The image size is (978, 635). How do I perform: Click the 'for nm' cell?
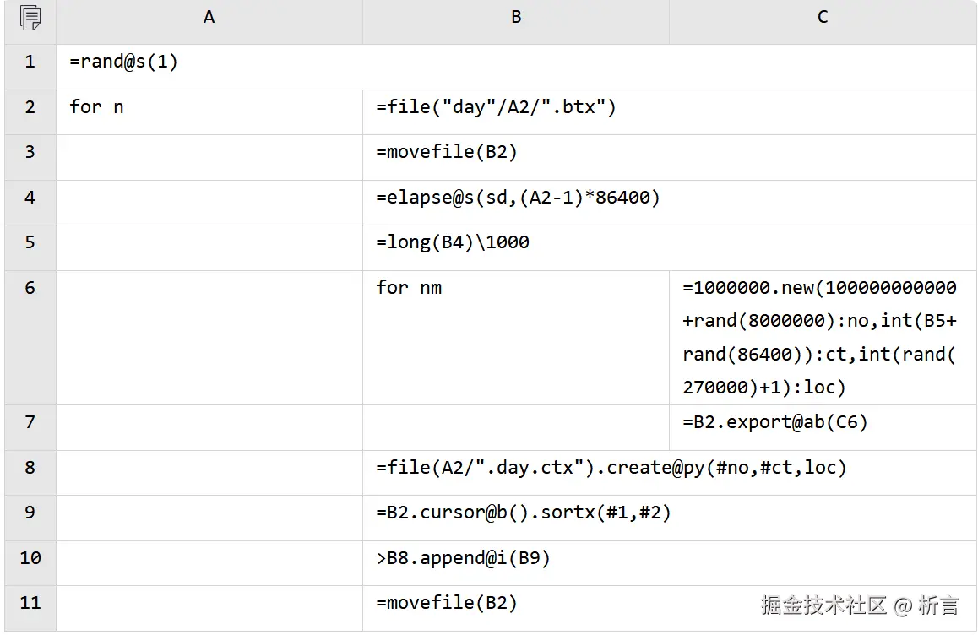pyautogui.click(x=410, y=288)
